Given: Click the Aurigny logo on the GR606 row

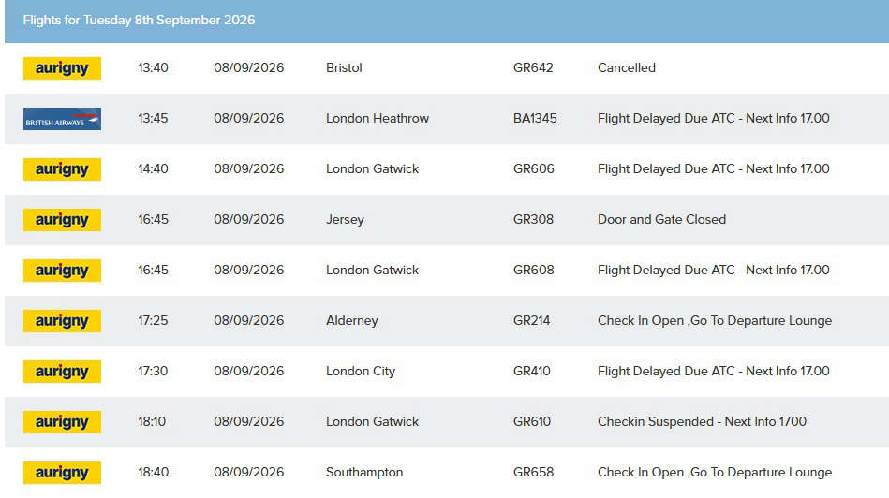Looking at the screenshot, I should (62, 169).
